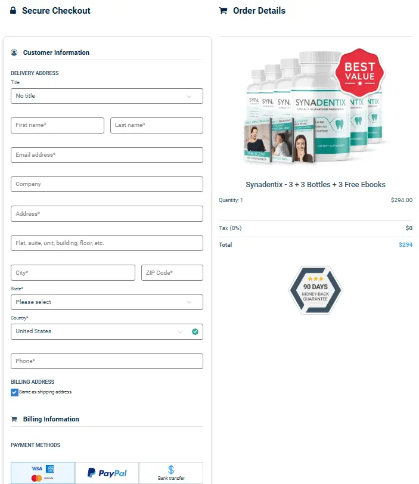Select the PayPal payment method tab
Screen dimensions: 419x484
[107, 473]
